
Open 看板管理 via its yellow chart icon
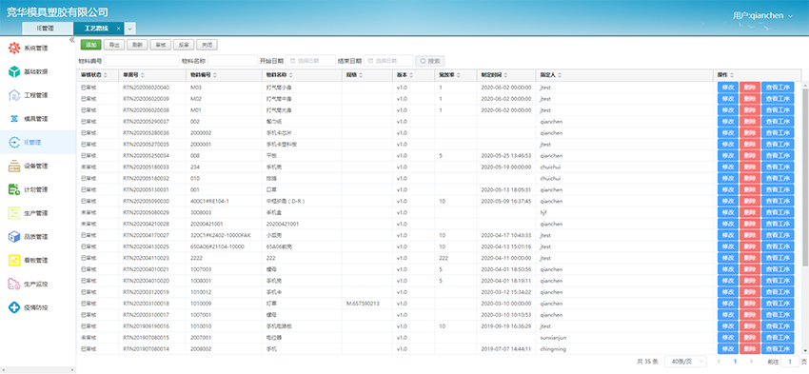pos(14,261)
